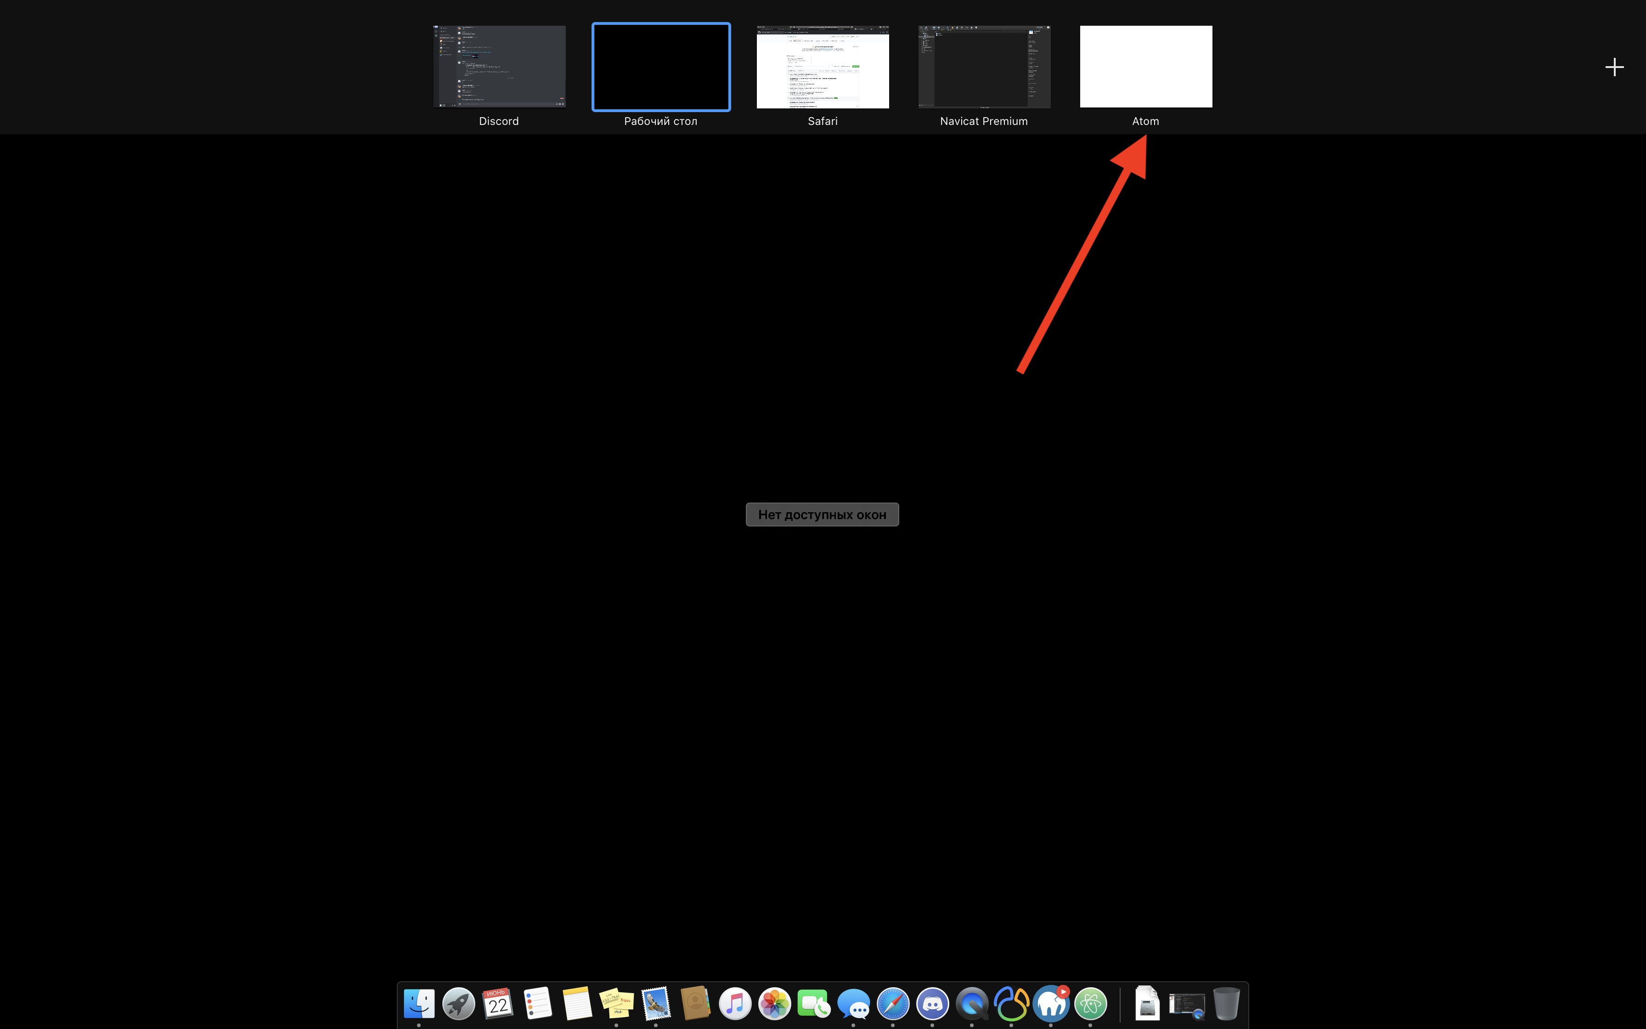The width and height of the screenshot is (1646, 1029).
Task: Open Notes app in Dock
Action: point(577,1003)
